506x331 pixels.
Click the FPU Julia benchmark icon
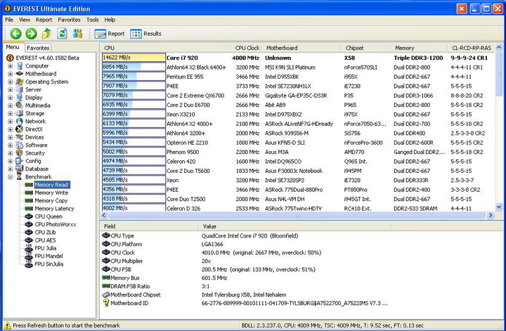(29, 248)
